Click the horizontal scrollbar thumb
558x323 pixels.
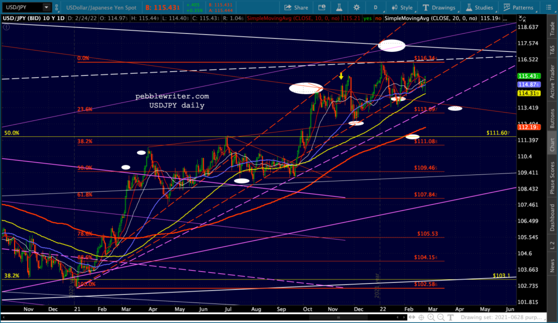click(x=338, y=317)
